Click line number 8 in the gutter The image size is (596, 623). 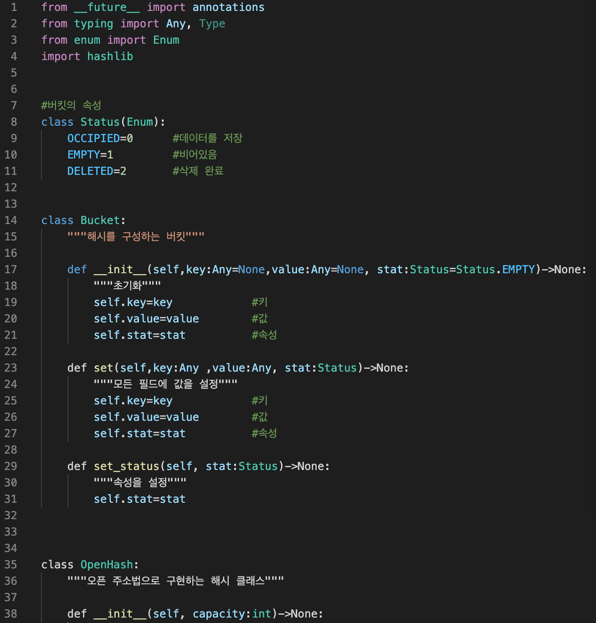pos(14,122)
